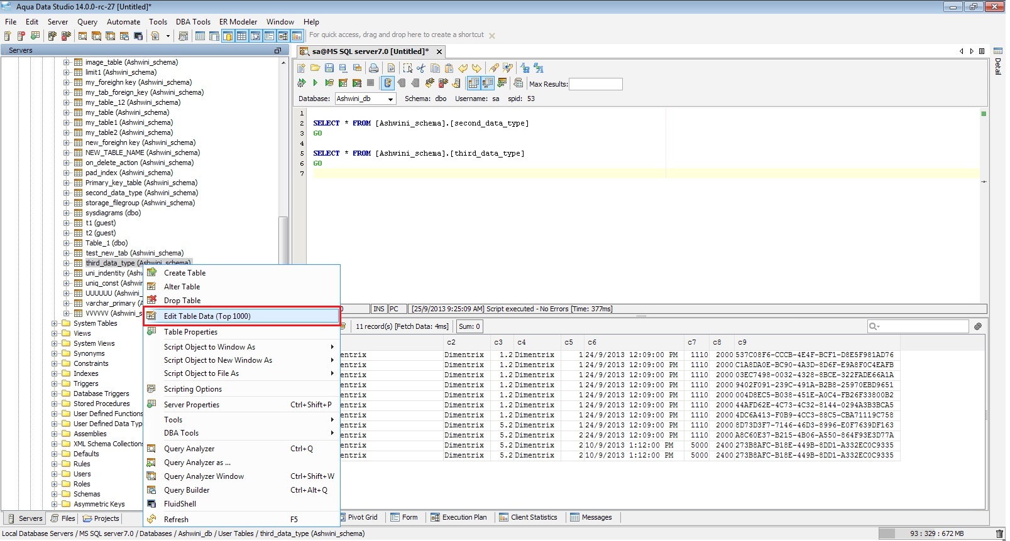Switch to the Execution Plan tab
This screenshot has height=541, width=1010.
(459, 518)
